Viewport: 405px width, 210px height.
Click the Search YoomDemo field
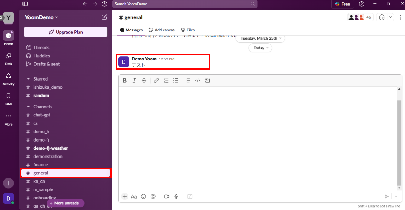click(185, 4)
